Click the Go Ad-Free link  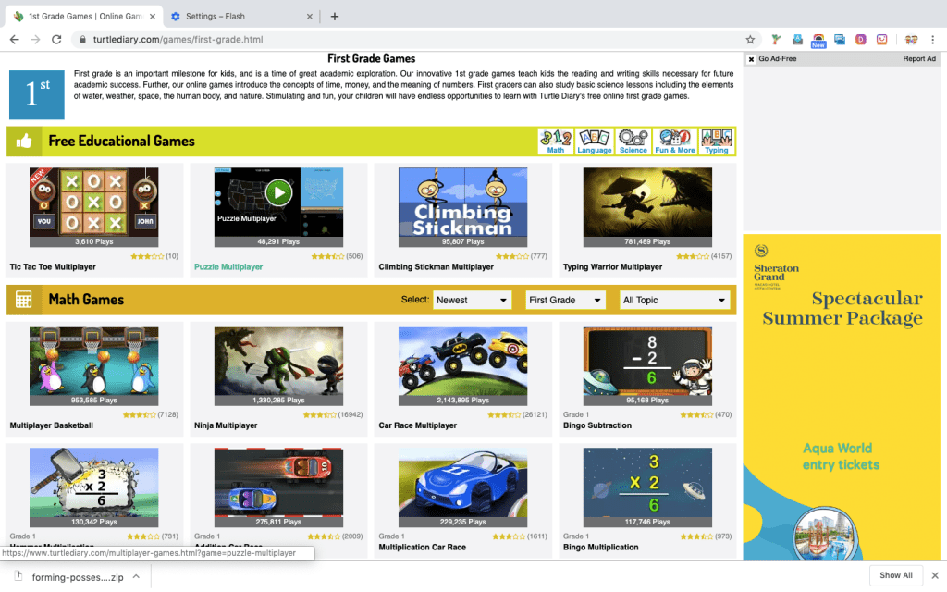coord(777,59)
